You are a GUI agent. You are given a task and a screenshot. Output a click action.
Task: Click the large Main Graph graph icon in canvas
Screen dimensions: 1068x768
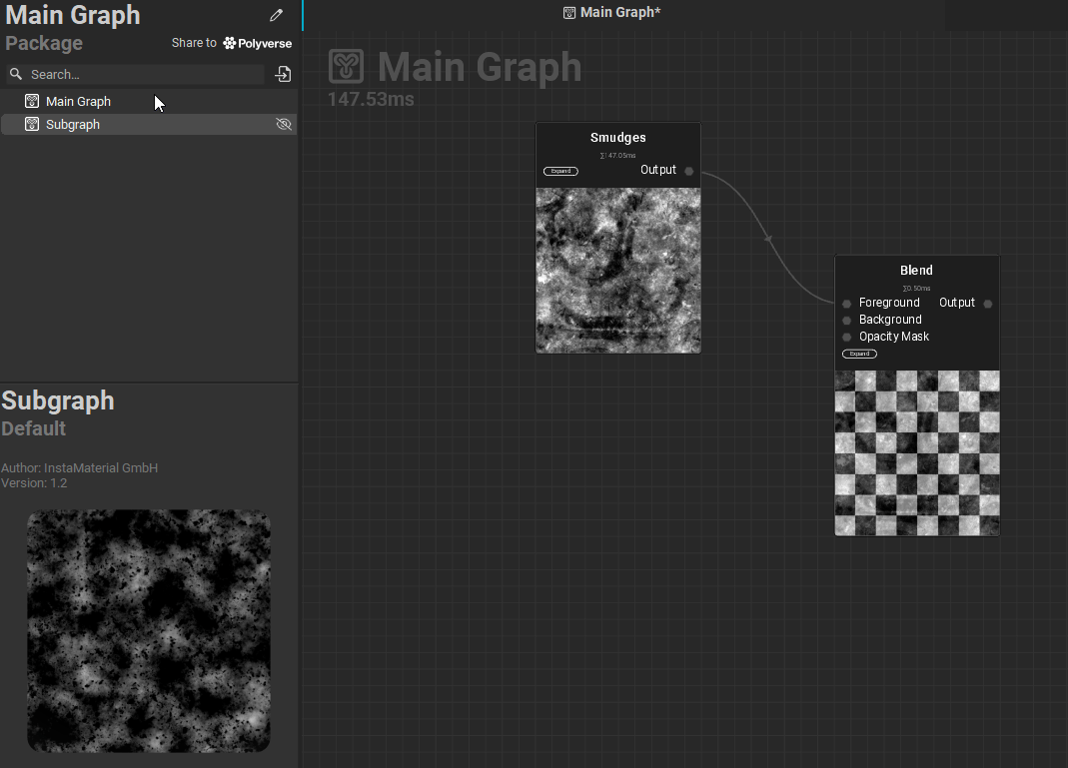coord(346,67)
